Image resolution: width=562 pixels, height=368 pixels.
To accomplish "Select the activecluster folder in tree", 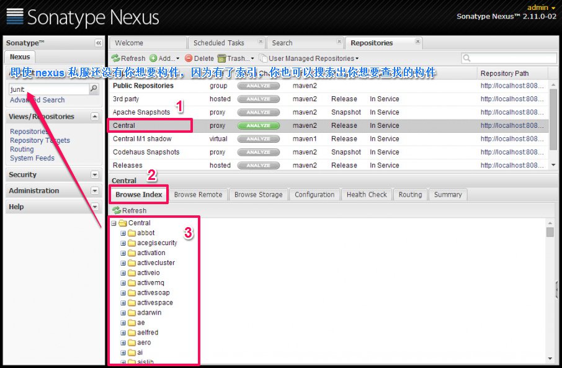I will (156, 263).
